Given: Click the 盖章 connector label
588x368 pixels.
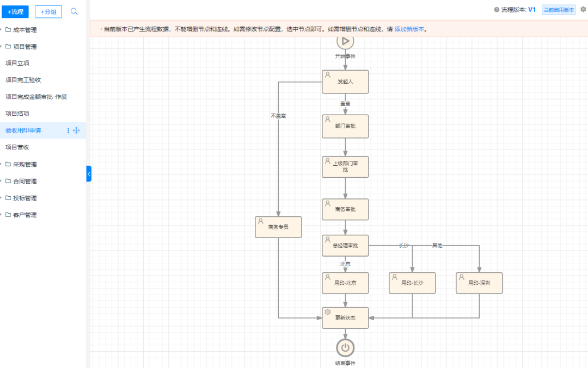Looking at the screenshot, I should 345,104.
